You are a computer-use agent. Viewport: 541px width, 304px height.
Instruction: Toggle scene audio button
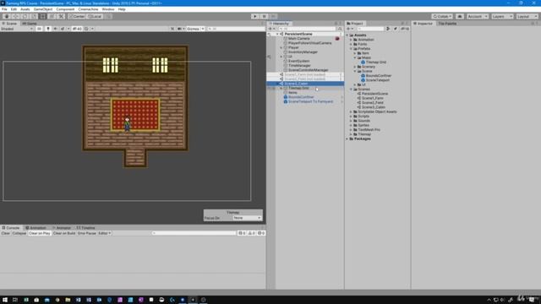55,29
